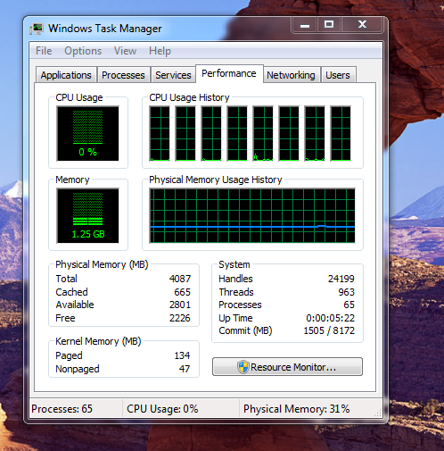The height and width of the screenshot is (451, 444).
Task: Click the status bar resize grip
Action: (378, 413)
